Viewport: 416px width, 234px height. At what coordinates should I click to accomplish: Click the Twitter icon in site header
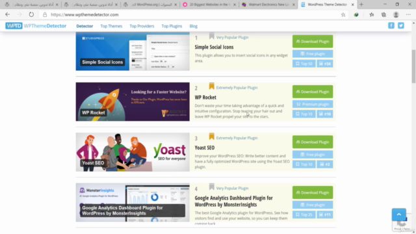tap(401, 25)
